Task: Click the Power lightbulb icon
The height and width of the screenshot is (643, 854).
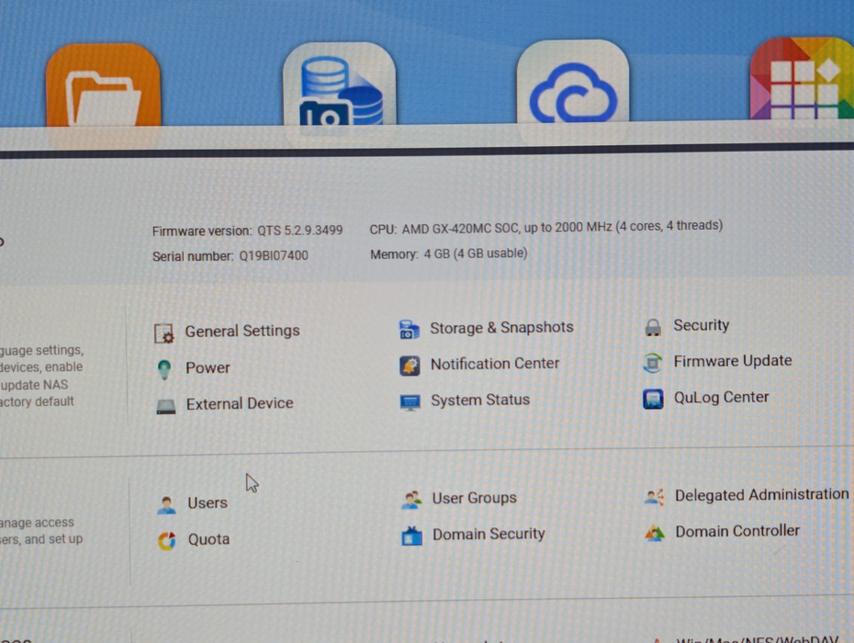Action: tap(164, 369)
